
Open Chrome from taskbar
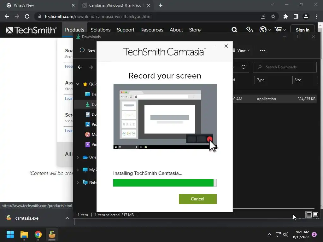(x=38, y=234)
